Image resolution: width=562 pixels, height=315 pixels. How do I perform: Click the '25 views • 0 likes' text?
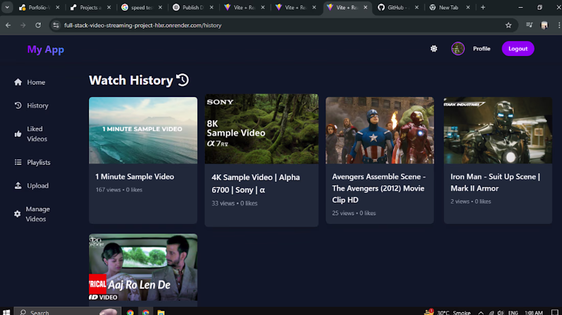point(354,213)
